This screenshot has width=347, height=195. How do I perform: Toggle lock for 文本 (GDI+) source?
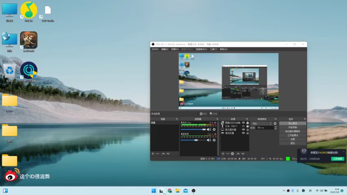[247, 126]
